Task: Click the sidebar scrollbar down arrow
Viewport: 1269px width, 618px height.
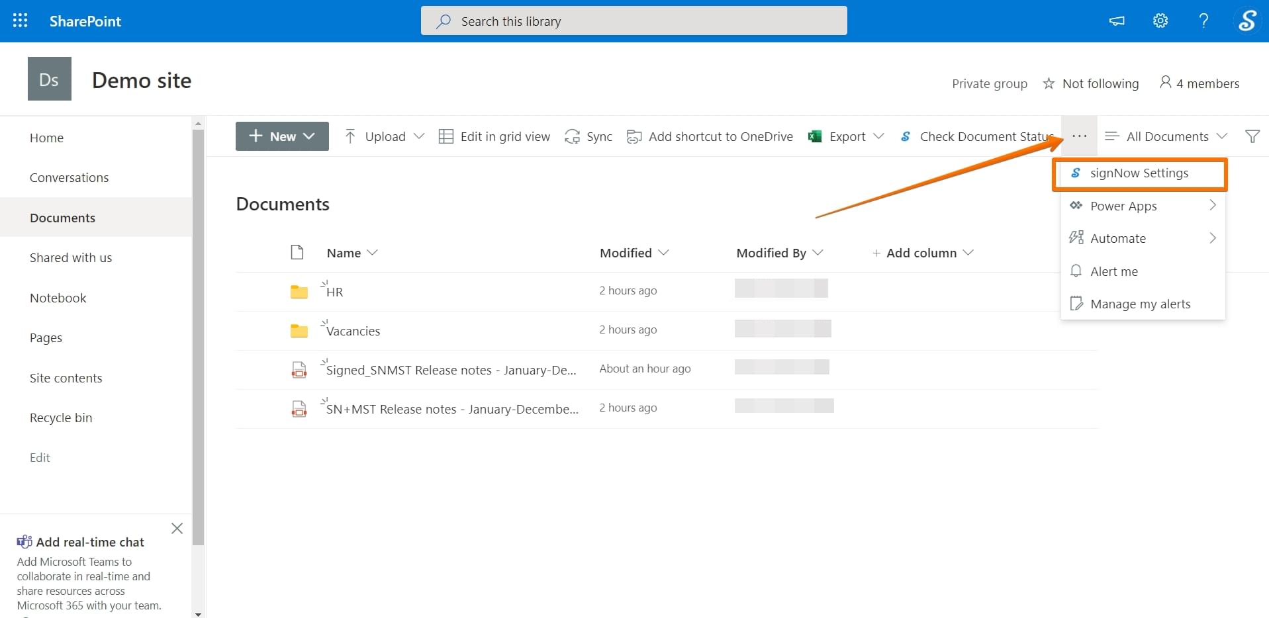Action: pyautogui.click(x=198, y=614)
